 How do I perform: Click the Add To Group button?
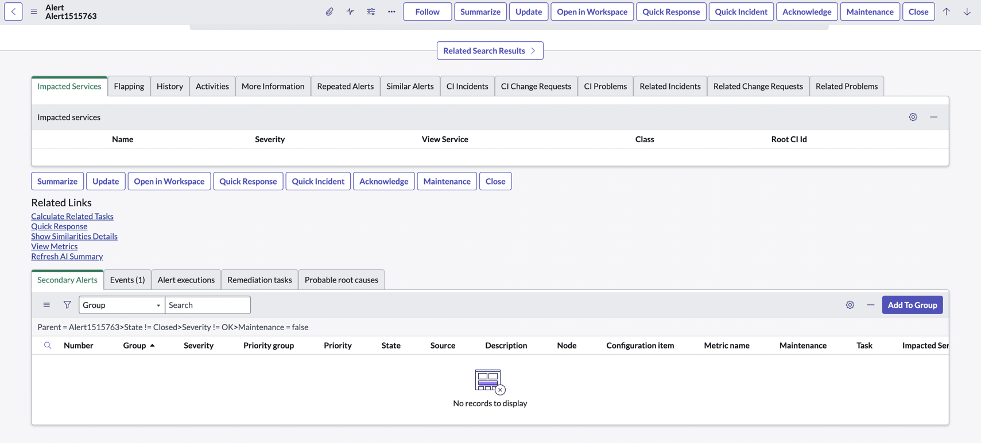point(912,305)
